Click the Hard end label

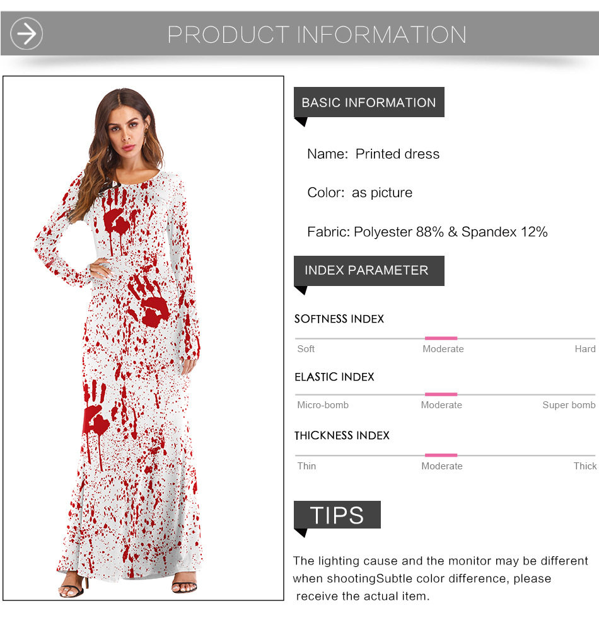(584, 349)
